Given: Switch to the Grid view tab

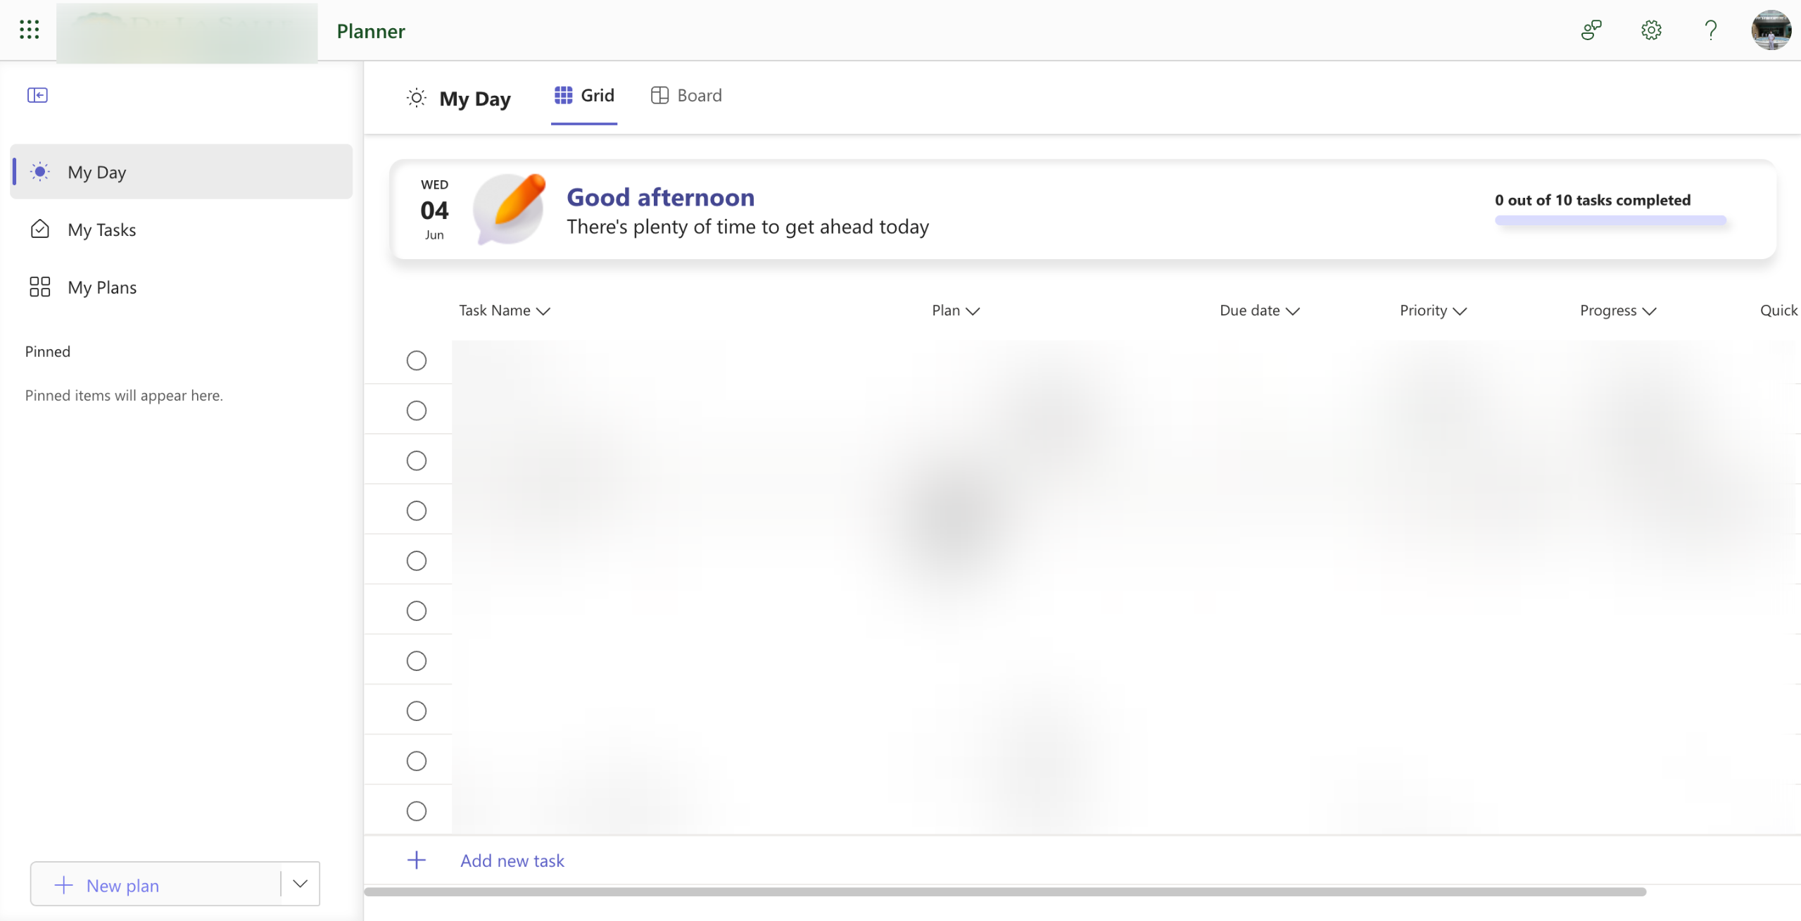Looking at the screenshot, I should 584,95.
